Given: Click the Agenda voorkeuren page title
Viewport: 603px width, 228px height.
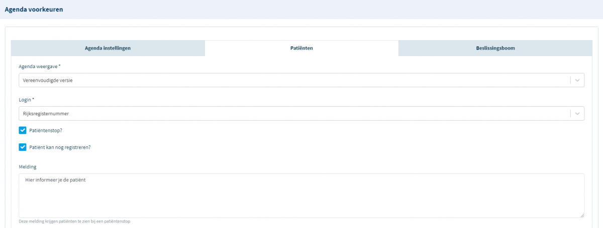Looking at the screenshot, I should (x=34, y=10).
